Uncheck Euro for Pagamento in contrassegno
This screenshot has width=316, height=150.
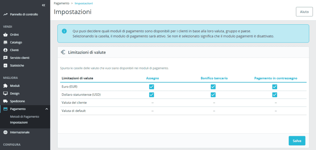274,87
